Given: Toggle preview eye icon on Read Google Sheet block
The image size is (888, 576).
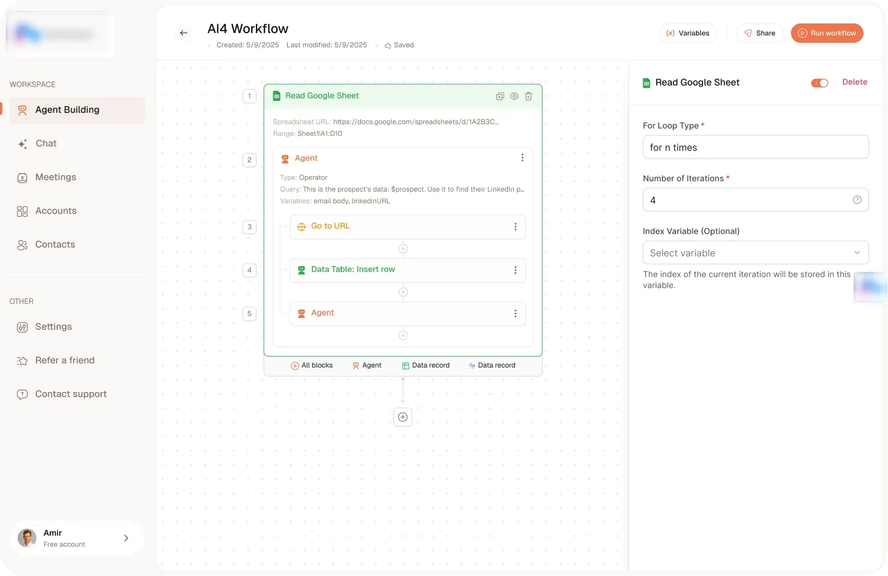Looking at the screenshot, I should click(514, 96).
